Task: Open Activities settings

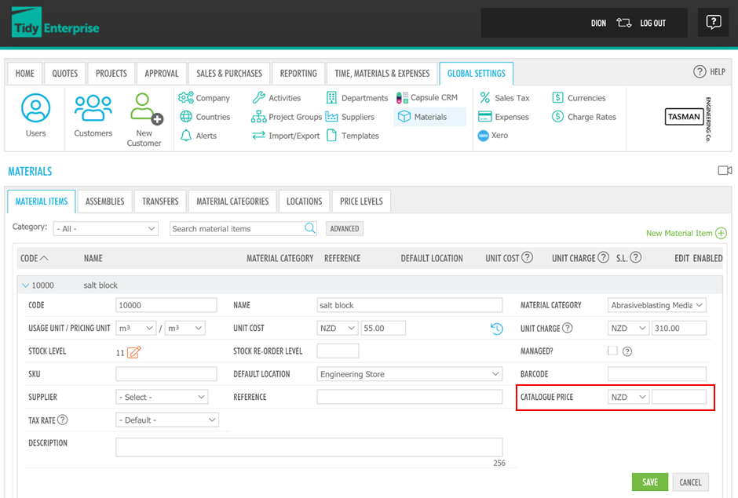Action: pyautogui.click(x=276, y=98)
